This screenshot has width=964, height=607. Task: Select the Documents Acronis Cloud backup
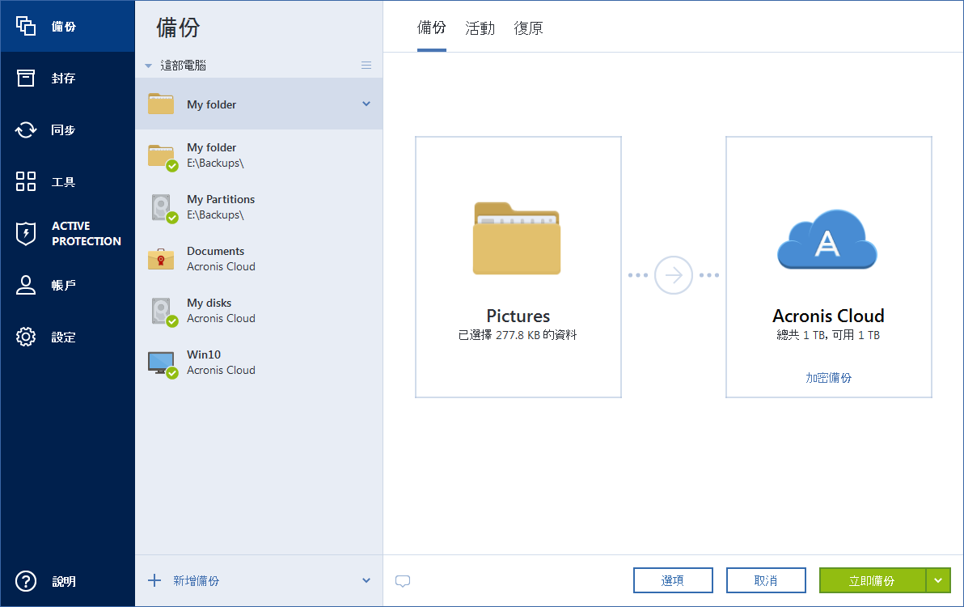259,259
